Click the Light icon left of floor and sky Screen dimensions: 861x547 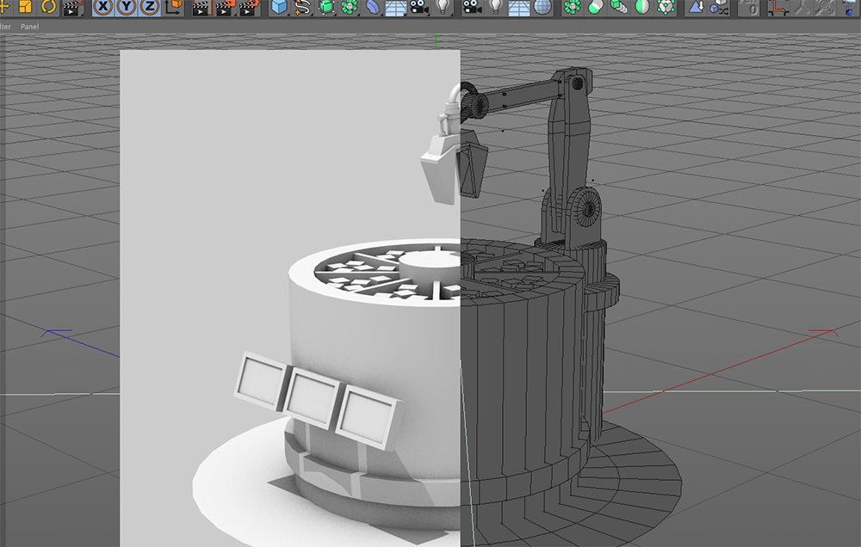click(x=495, y=7)
